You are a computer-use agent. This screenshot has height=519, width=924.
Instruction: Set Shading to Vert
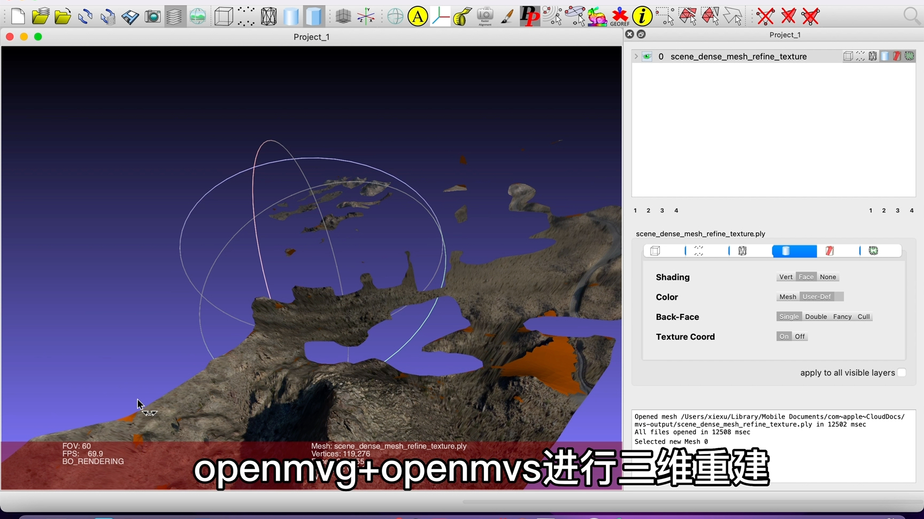(x=786, y=277)
